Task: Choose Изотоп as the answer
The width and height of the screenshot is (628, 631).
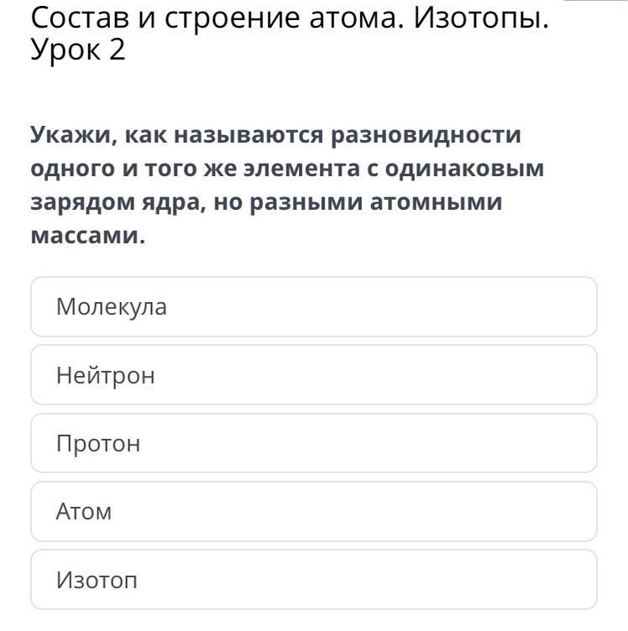Action: [x=314, y=580]
